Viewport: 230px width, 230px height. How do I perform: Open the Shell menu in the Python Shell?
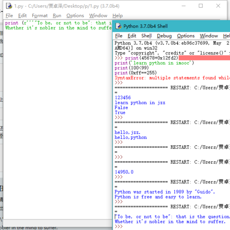[x=146, y=36]
